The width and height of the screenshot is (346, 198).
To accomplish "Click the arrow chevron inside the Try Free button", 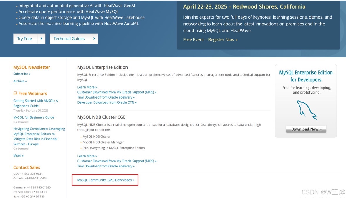I will 41,39.
